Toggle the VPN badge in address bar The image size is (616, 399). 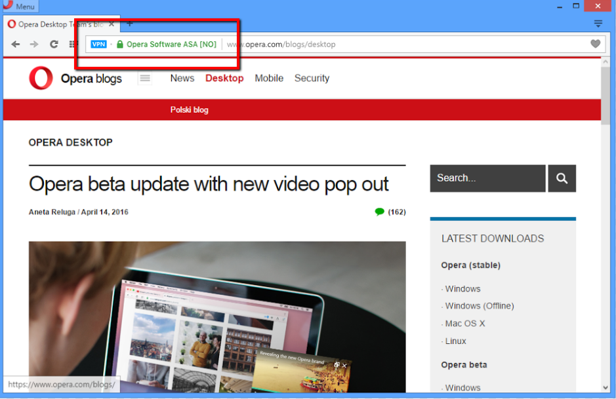point(98,45)
